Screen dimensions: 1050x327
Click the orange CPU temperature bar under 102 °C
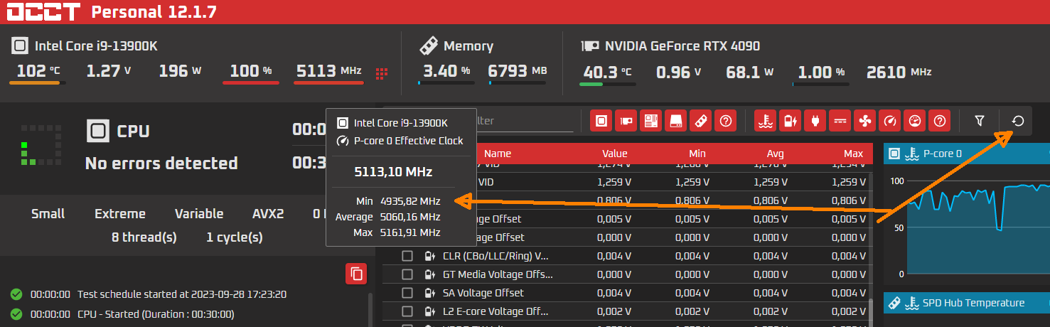pos(39,83)
